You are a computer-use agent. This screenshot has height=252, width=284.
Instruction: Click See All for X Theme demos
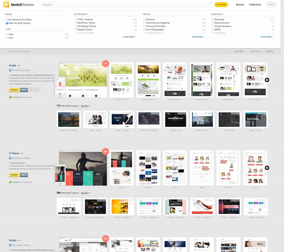(x=85, y=193)
